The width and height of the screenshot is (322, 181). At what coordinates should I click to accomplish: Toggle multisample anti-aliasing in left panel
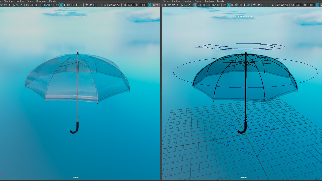[94, 5]
